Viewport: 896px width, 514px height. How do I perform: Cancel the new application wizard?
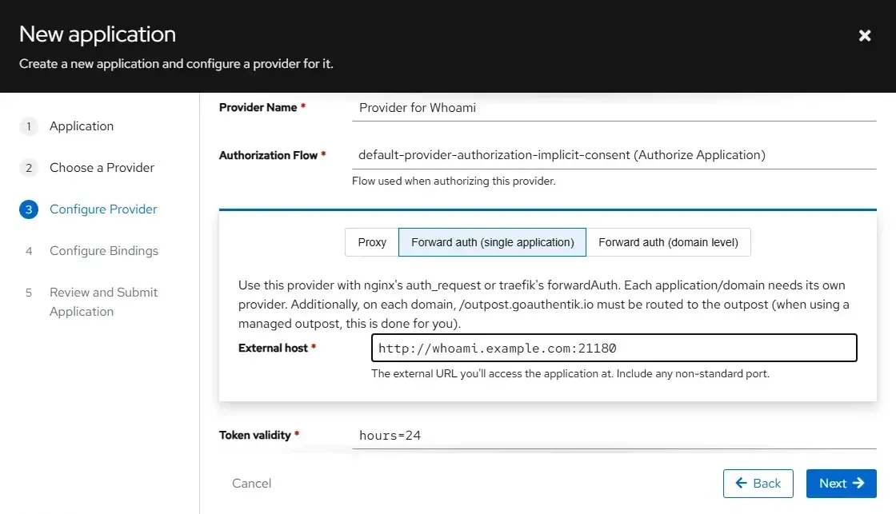point(251,483)
